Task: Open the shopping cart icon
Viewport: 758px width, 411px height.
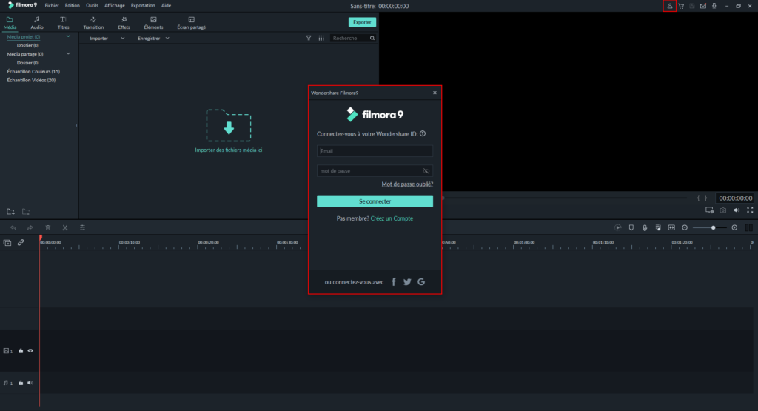Action: 681,6
